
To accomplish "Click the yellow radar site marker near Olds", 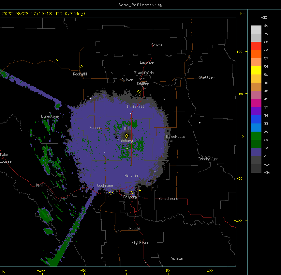I will [x=127, y=136].
